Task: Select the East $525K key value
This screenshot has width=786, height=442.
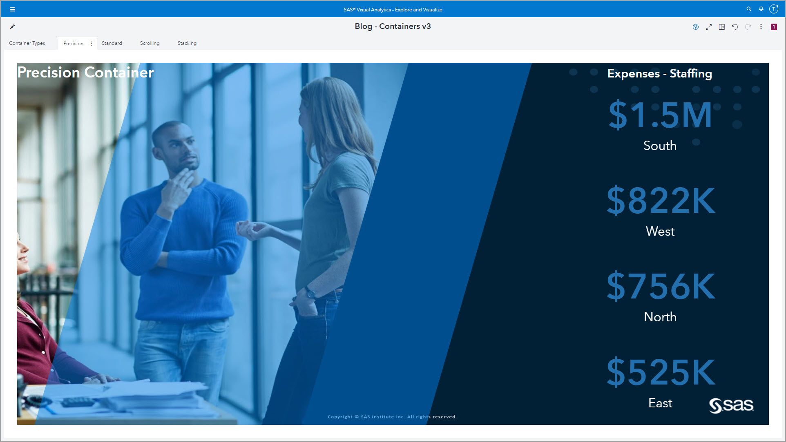Action: (x=660, y=373)
